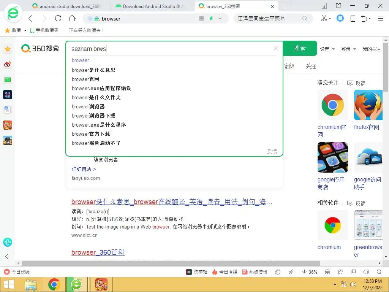
Task: Open 快剪辑 in status bar
Action: pos(196,272)
